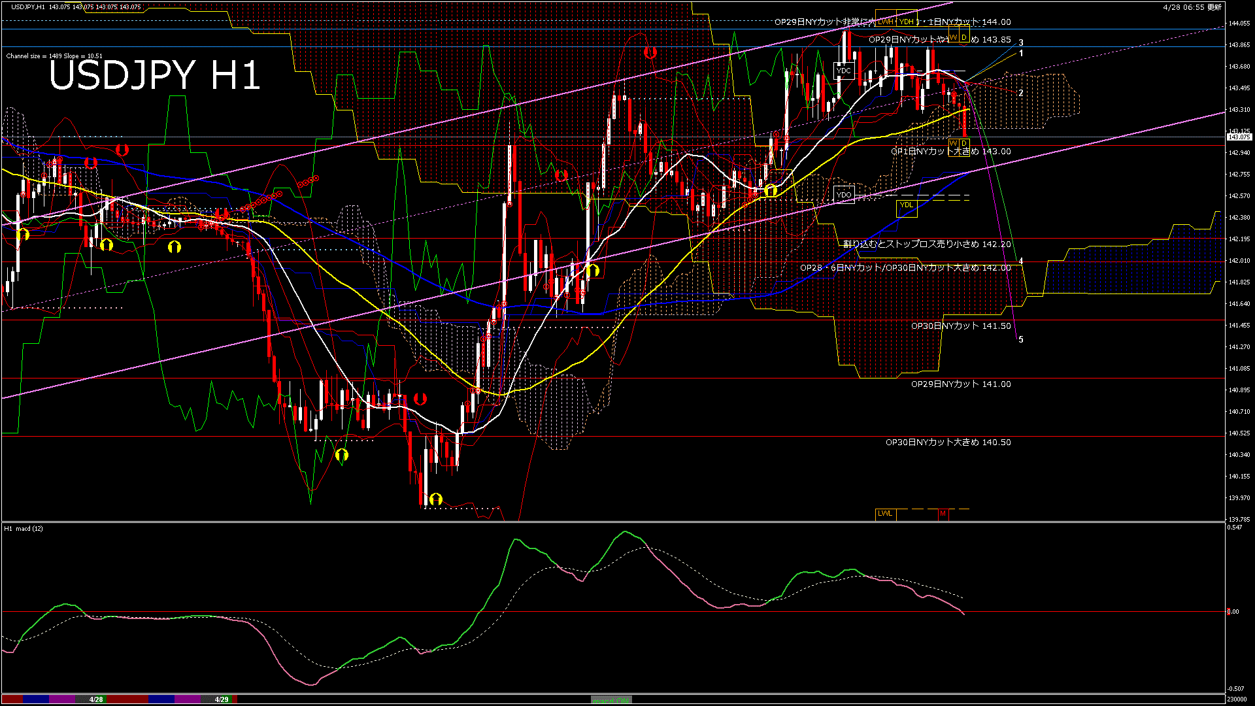This screenshot has width=1255, height=706.
Task: Click the Channel size slope text
Action: pyautogui.click(x=54, y=56)
